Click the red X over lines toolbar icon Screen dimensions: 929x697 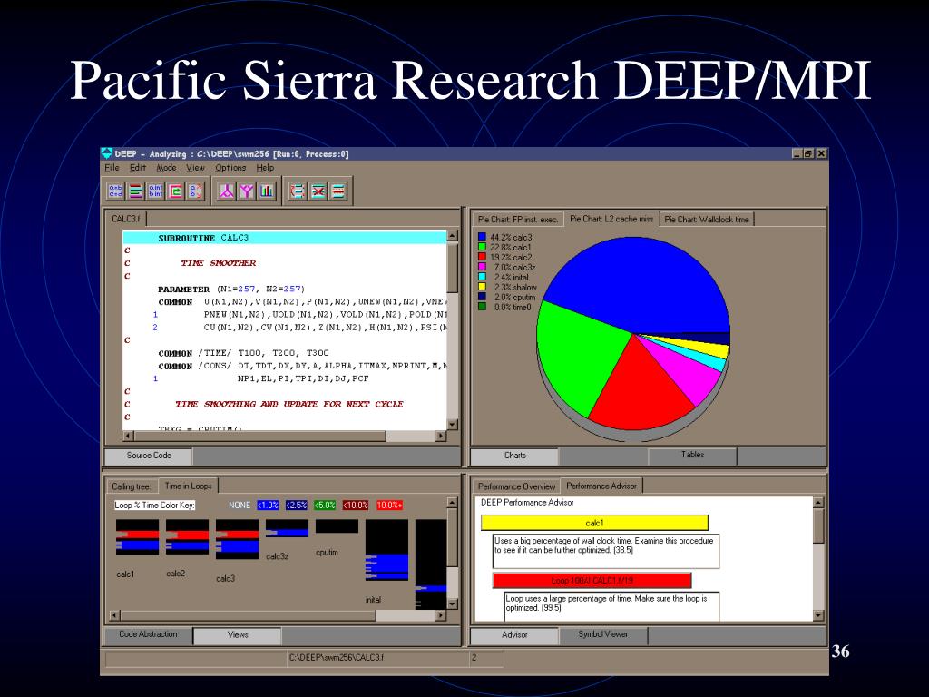coord(318,191)
